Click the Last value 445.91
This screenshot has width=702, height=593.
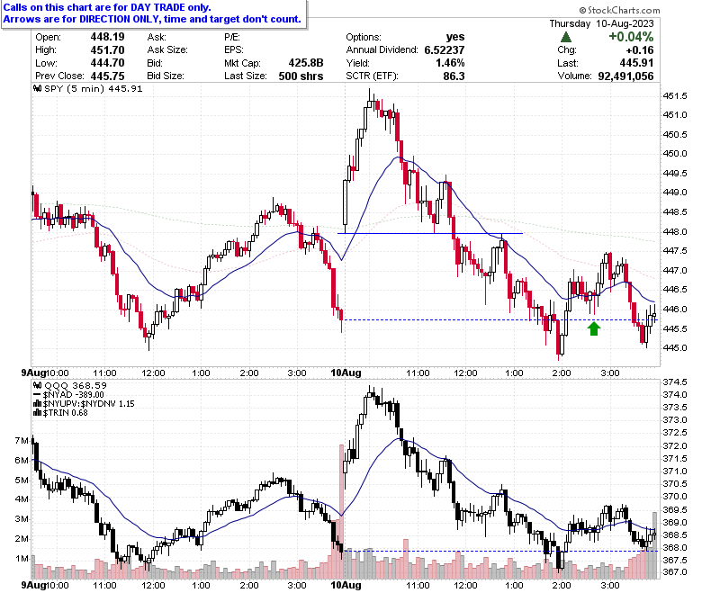pyautogui.click(x=636, y=63)
